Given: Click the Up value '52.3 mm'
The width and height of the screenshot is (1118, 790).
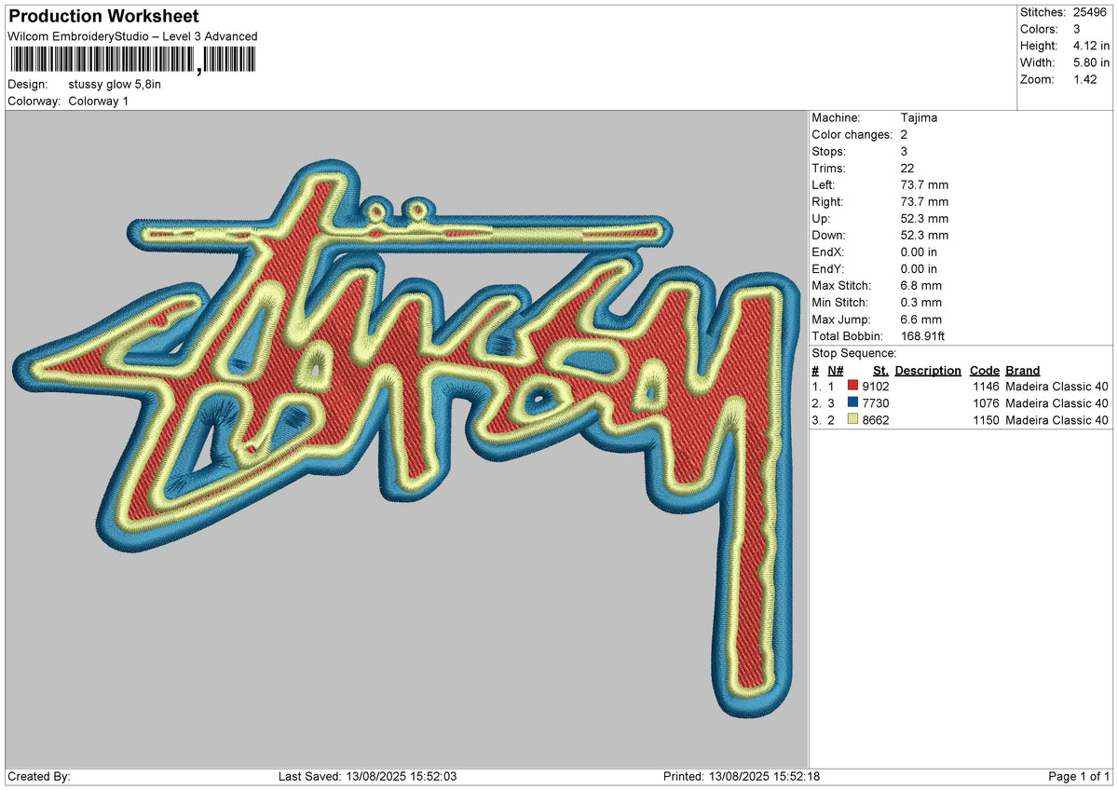Looking at the screenshot, I should pyautogui.click(x=924, y=219).
